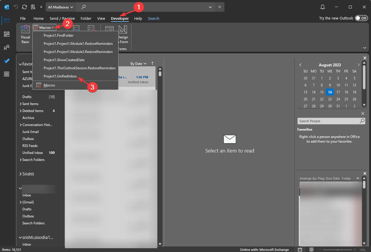
Task: Expand the Srishti account
Action: (x=20, y=174)
